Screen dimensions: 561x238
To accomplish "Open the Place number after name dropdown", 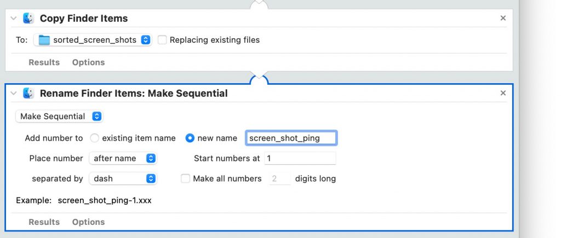I will click(123, 158).
